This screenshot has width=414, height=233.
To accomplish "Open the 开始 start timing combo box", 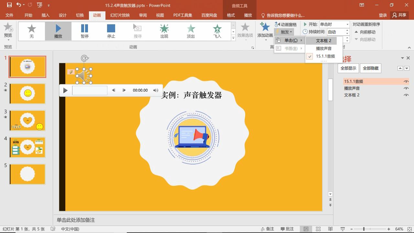I will (x=334, y=24).
